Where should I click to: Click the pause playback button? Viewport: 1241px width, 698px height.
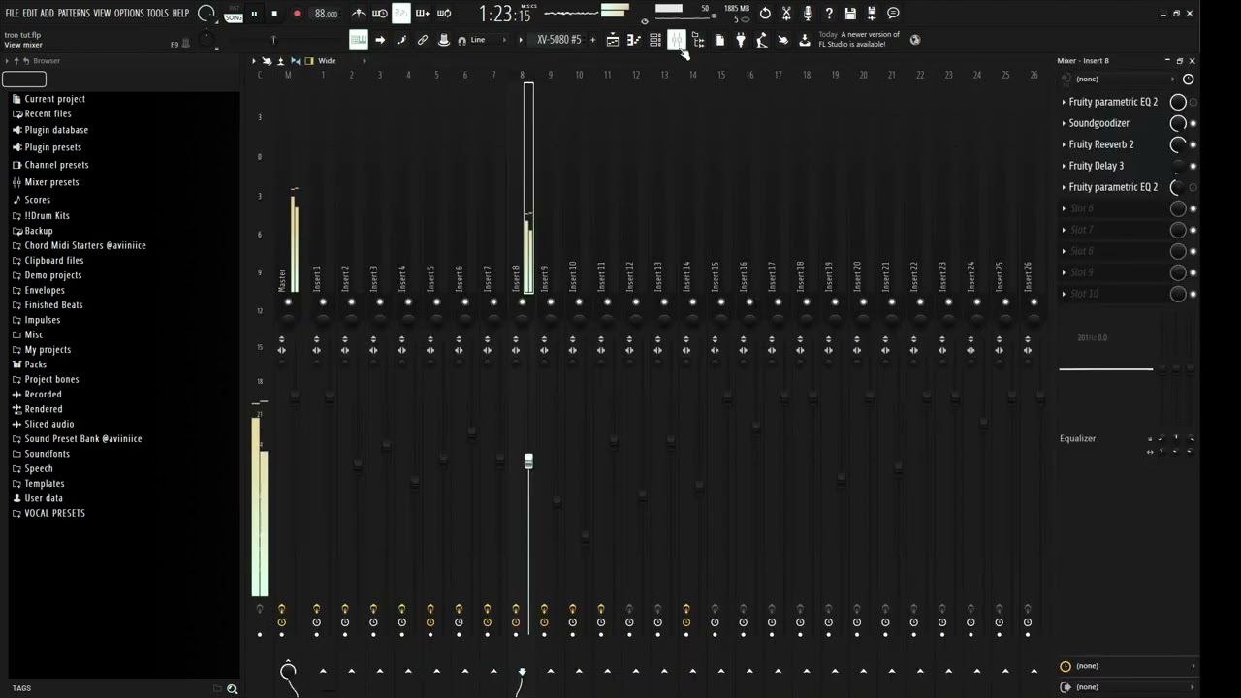(254, 14)
